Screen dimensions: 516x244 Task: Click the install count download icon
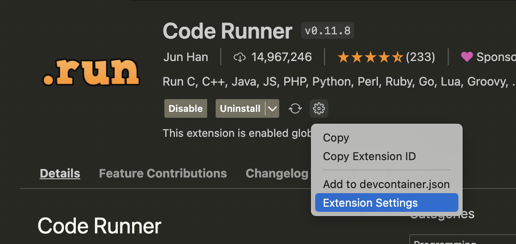pyautogui.click(x=240, y=57)
